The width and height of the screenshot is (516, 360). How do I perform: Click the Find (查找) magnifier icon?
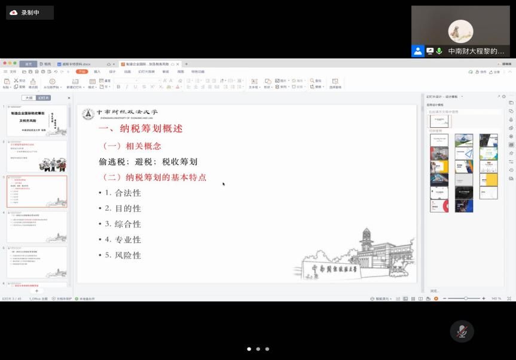coord(311,81)
